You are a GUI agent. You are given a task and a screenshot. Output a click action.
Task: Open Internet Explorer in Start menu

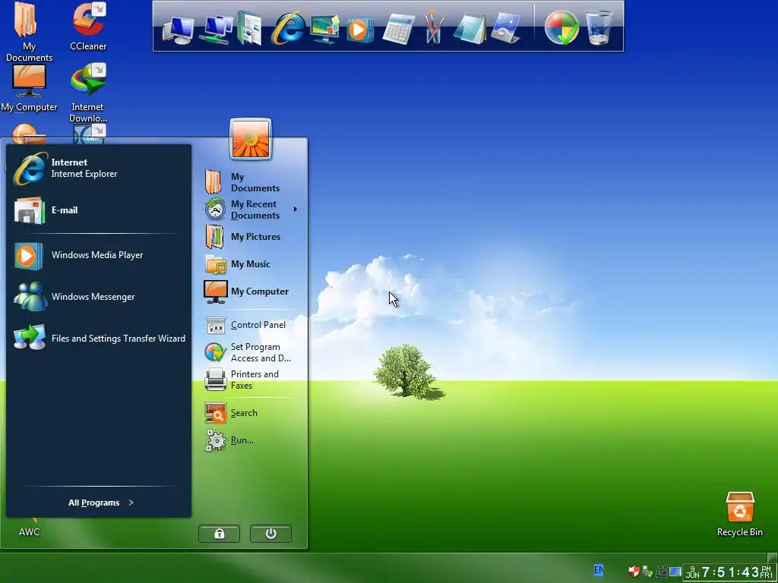(98, 168)
